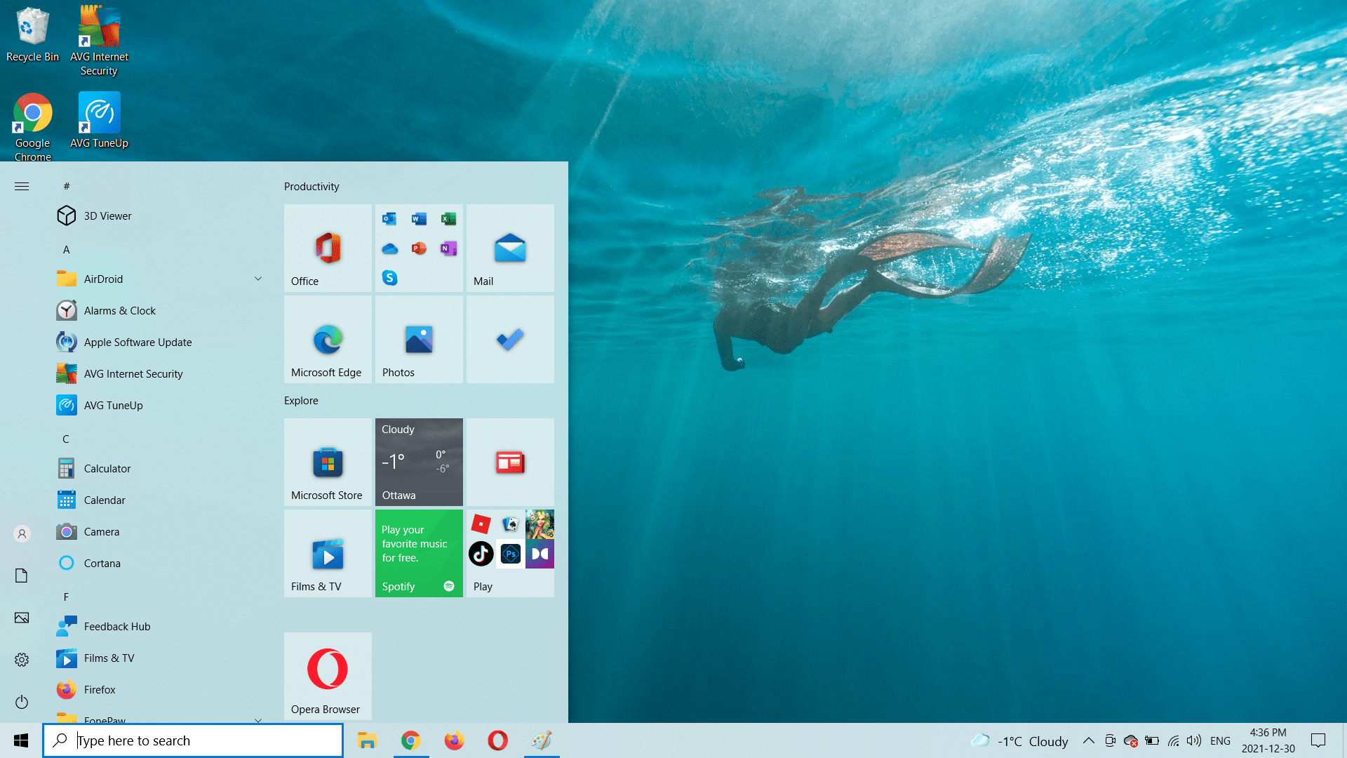
Task: Open the volume control in the system tray
Action: pyautogui.click(x=1193, y=740)
